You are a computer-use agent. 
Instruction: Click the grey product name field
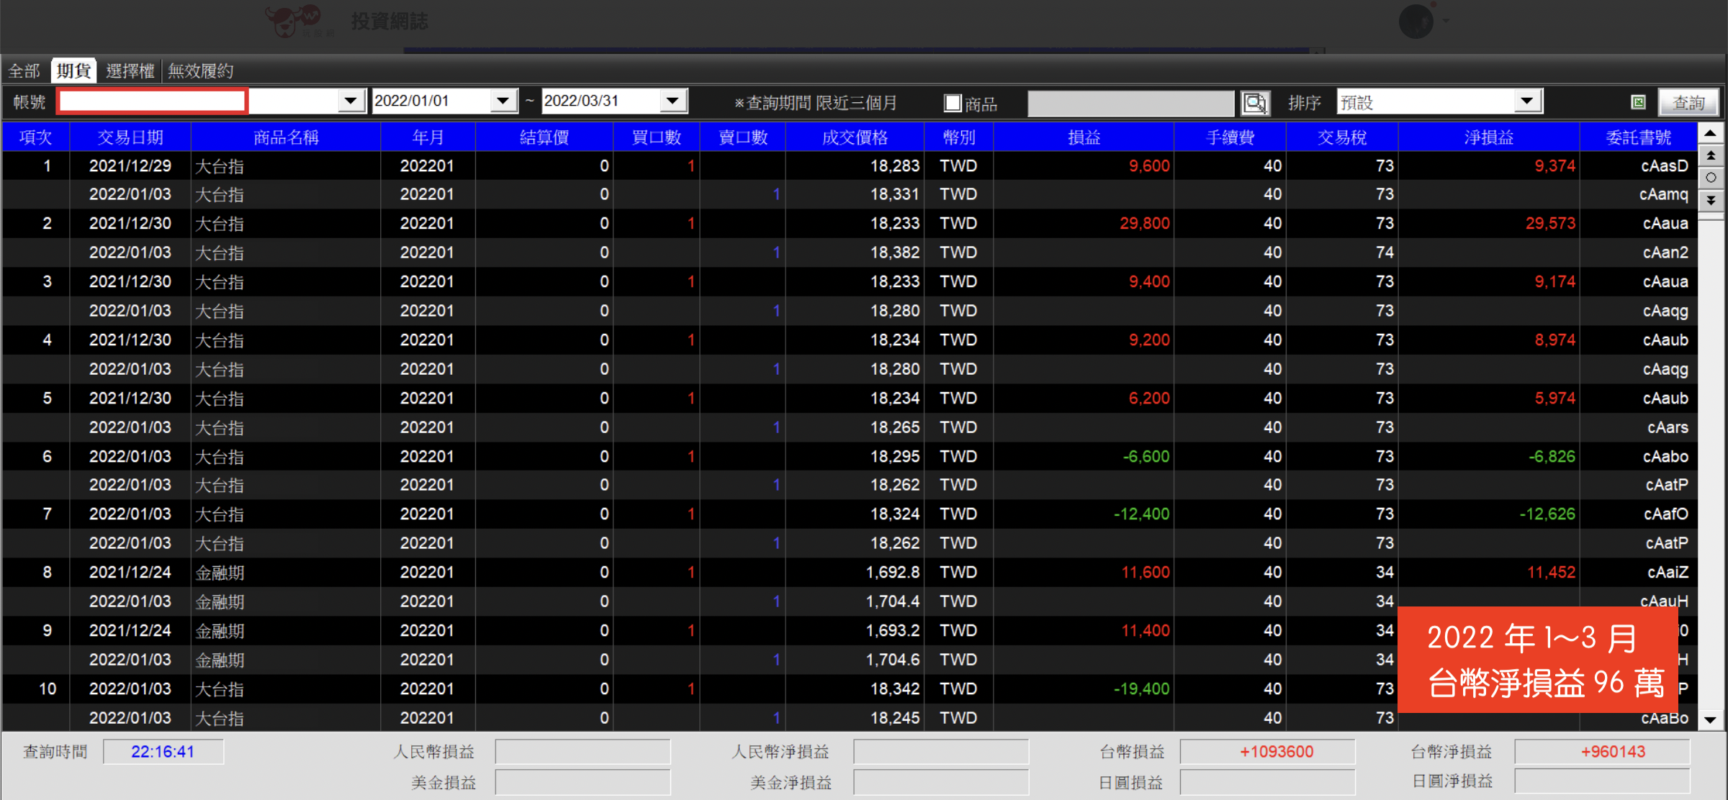tap(1130, 103)
